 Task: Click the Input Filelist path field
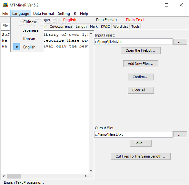click(x=134, y=42)
